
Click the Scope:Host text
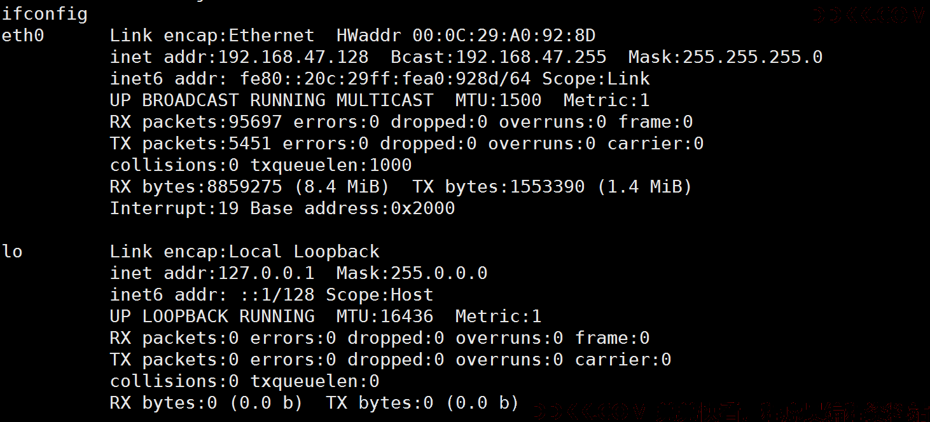pyautogui.click(x=380, y=295)
